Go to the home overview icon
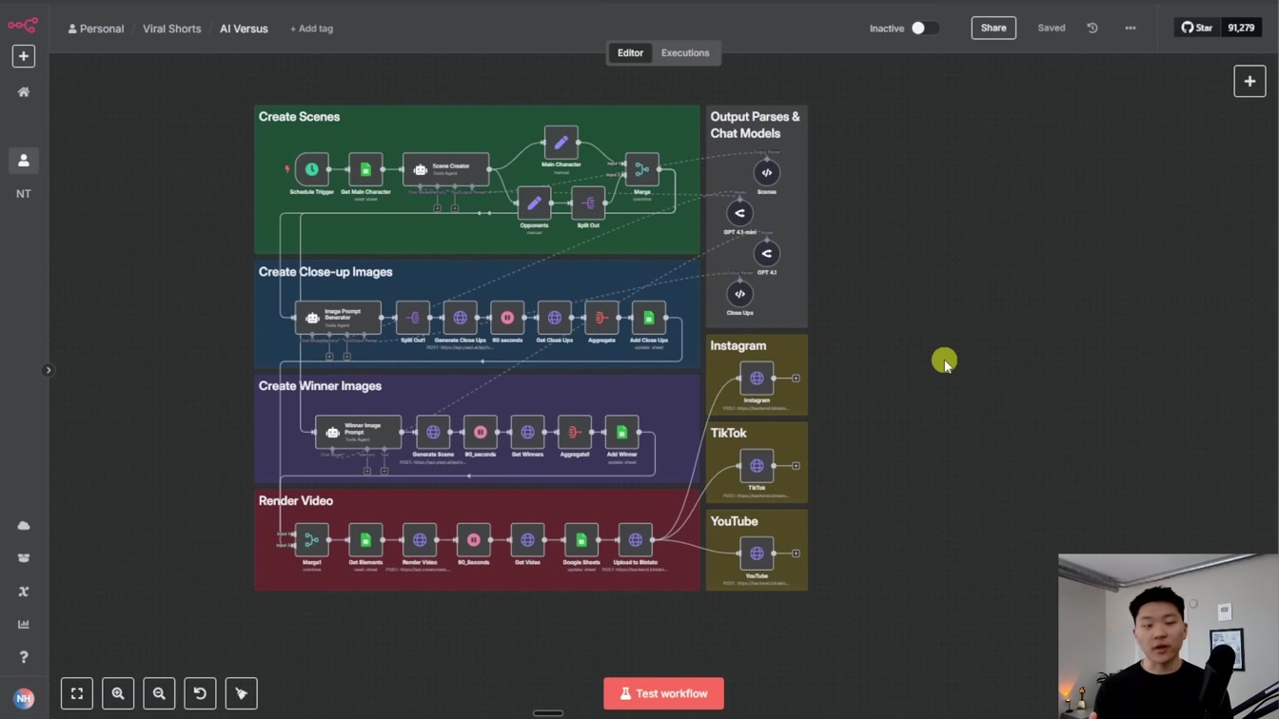The height and width of the screenshot is (719, 1279). pos(24,92)
